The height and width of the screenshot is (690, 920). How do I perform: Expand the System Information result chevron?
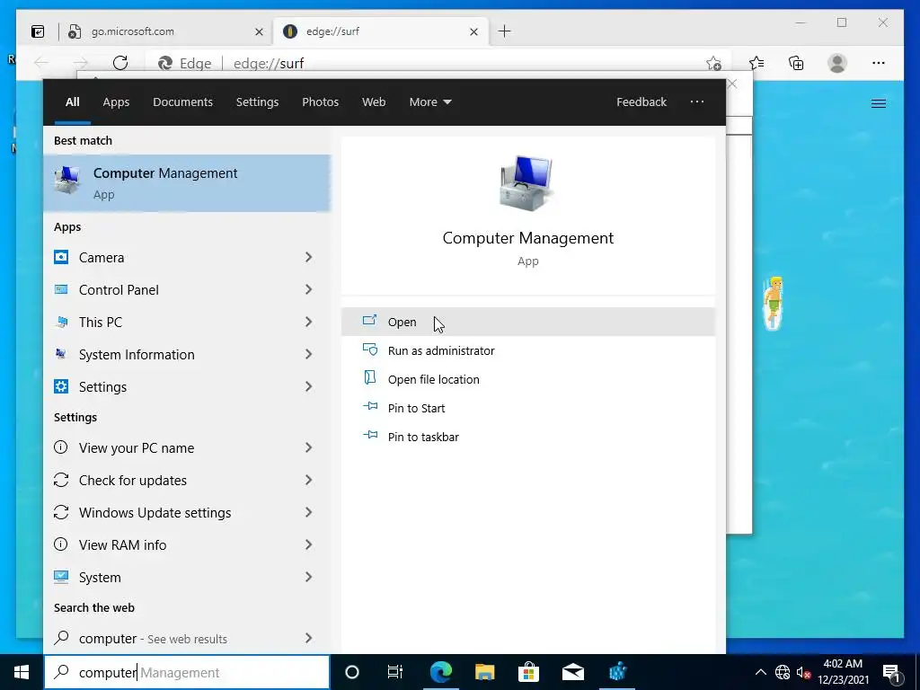tap(309, 354)
